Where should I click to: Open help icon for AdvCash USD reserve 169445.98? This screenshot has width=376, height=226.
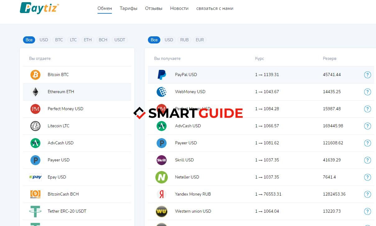367,126
